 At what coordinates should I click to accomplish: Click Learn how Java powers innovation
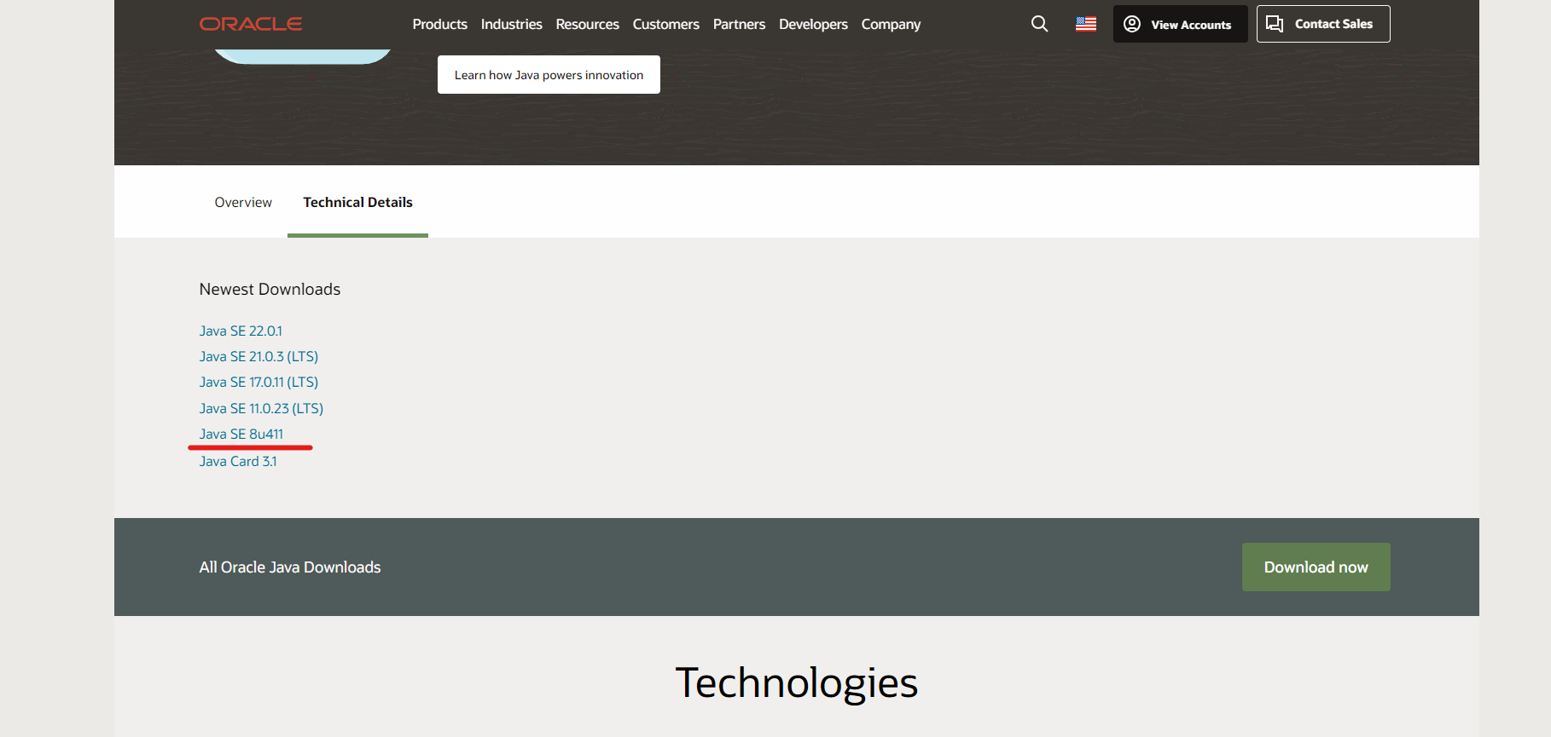549,75
